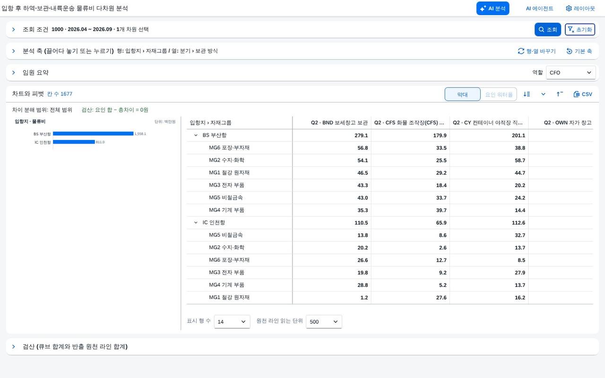
Task: Select the 막대 chart tab
Action: 462,94
